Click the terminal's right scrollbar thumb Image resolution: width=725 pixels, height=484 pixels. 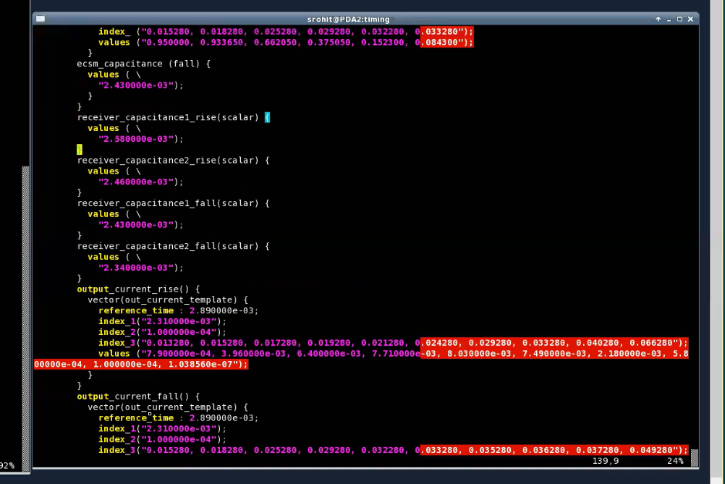pos(695,457)
